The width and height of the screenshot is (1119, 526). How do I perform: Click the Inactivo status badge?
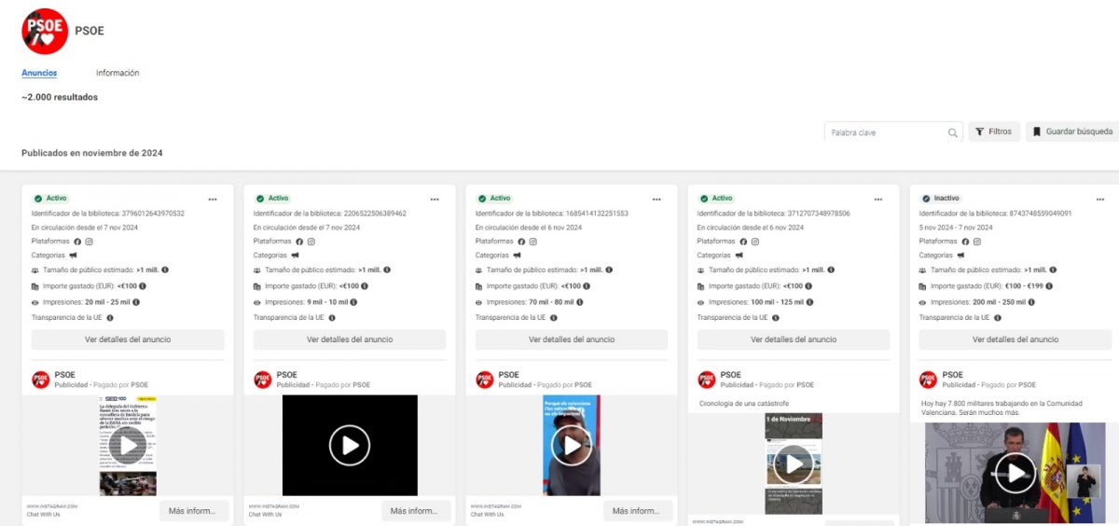click(941, 199)
